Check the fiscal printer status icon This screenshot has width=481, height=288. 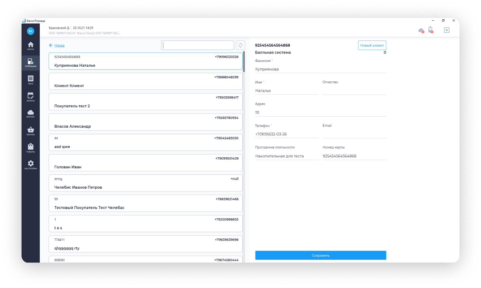431,30
